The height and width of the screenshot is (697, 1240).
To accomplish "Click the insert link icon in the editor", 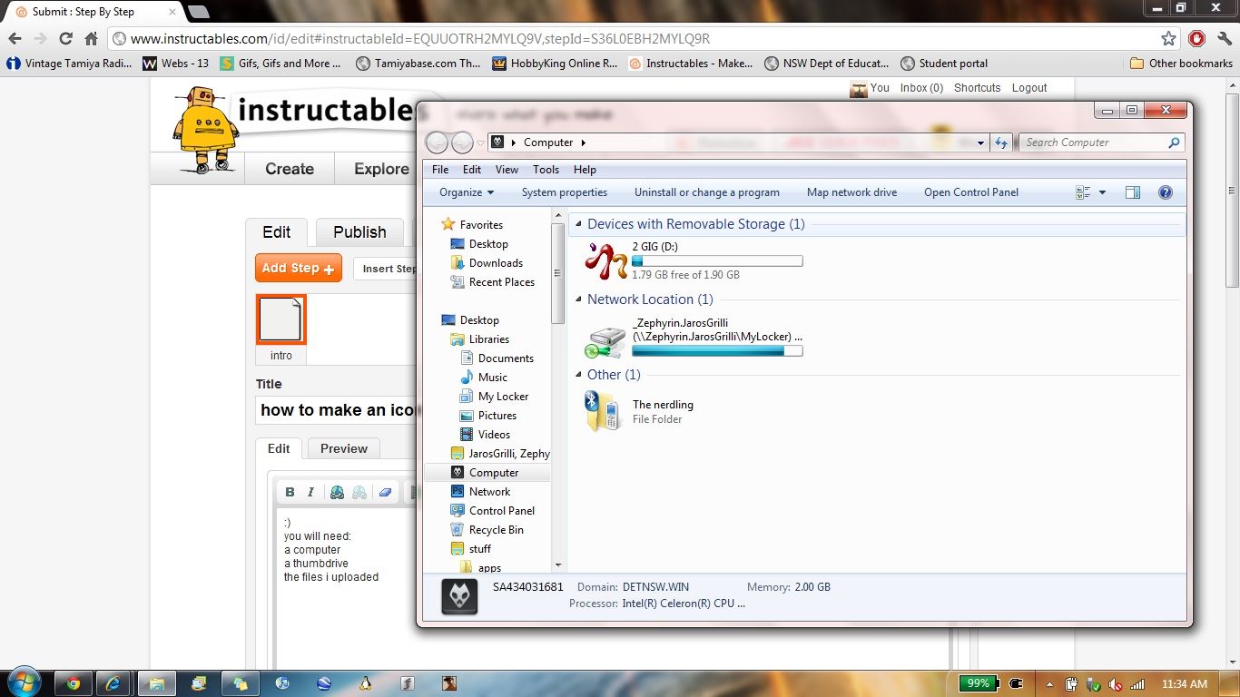I will (x=337, y=492).
